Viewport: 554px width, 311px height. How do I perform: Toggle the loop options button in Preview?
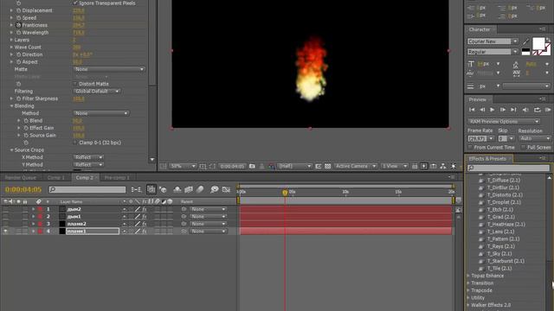538,110
